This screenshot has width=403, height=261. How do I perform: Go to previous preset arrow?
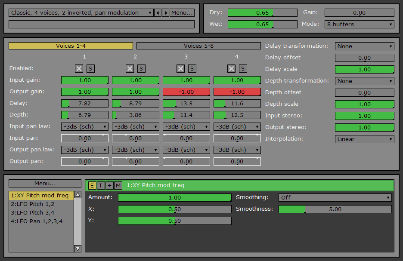158,12
